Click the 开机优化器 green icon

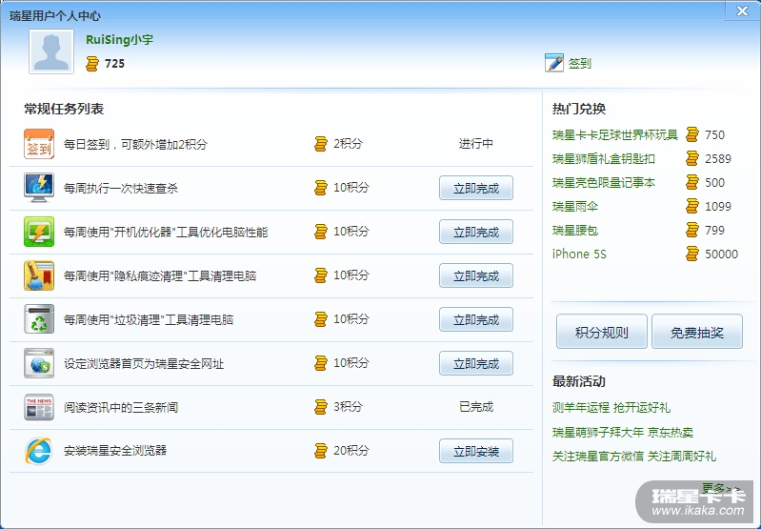pyautogui.click(x=39, y=232)
